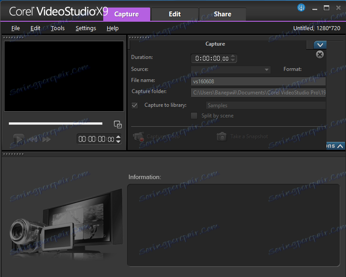Open the Samples library dropdown
Image resolution: width=346 pixels, height=277 pixels.
[x=265, y=105]
